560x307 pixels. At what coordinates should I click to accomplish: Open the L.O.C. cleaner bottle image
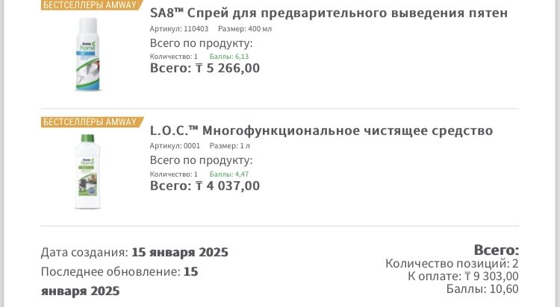pyautogui.click(x=87, y=171)
